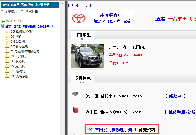
Task: Select the DI 诊断 tree label
Action: 16,36
